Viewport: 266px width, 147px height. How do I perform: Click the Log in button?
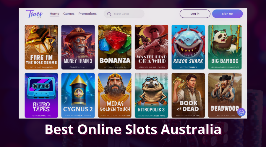coord(195,14)
